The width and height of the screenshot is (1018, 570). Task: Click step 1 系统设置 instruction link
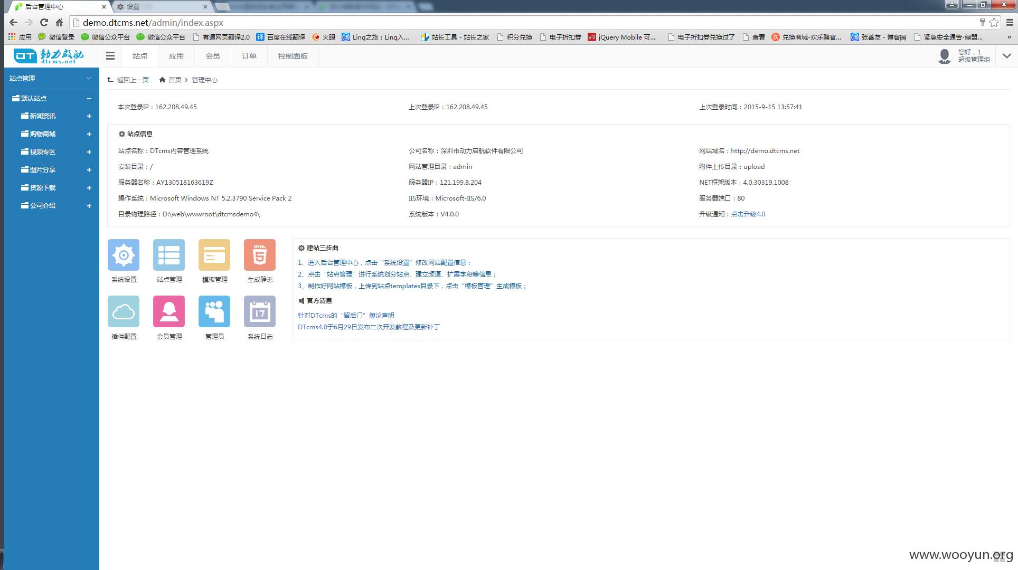tap(384, 262)
